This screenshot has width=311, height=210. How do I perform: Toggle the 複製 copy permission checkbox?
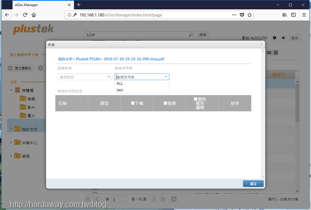click(x=165, y=103)
